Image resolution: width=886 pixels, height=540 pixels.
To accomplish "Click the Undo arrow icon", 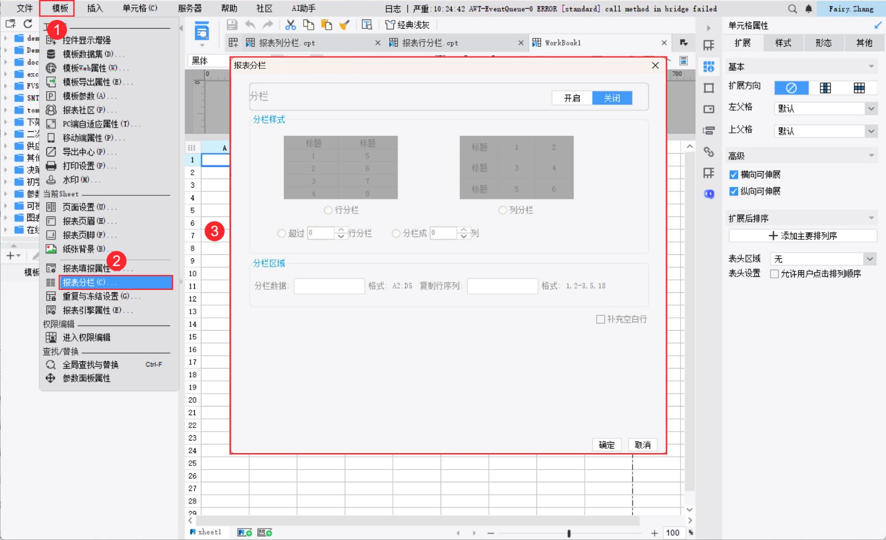I will (x=250, y=25).
